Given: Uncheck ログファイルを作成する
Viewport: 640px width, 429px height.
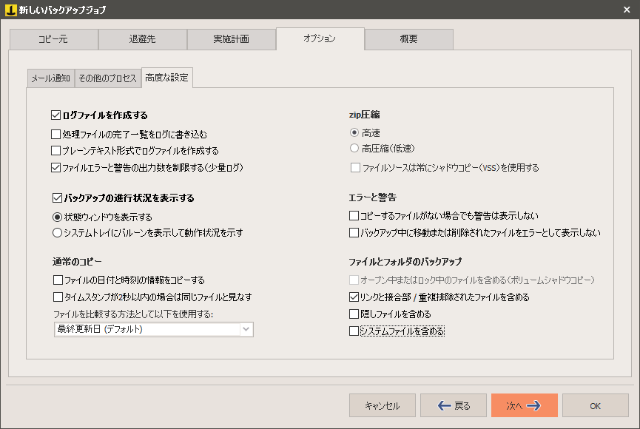Looking at the screenshot, I should coord(56,115).
